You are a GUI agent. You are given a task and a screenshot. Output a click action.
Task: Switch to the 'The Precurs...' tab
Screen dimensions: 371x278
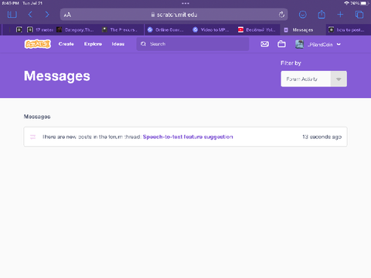(120, 30)
